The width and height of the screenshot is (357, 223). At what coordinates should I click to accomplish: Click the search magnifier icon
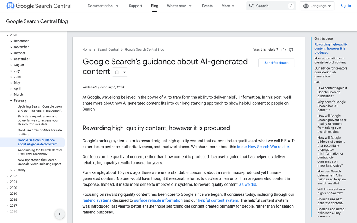251,6
